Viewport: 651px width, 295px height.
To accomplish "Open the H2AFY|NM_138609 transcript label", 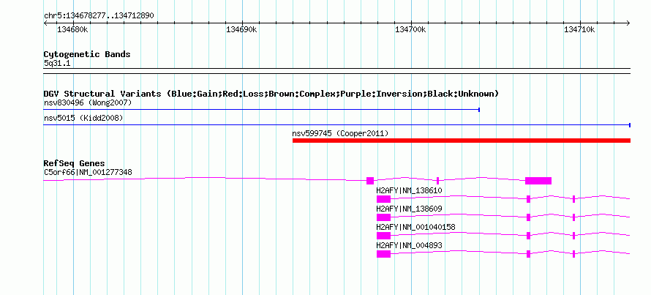I will (409, 209).
